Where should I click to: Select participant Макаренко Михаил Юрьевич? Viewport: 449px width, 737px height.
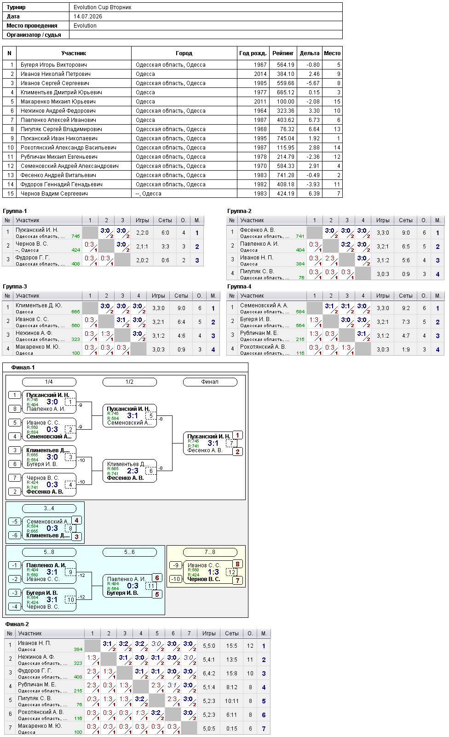[58, 102]
